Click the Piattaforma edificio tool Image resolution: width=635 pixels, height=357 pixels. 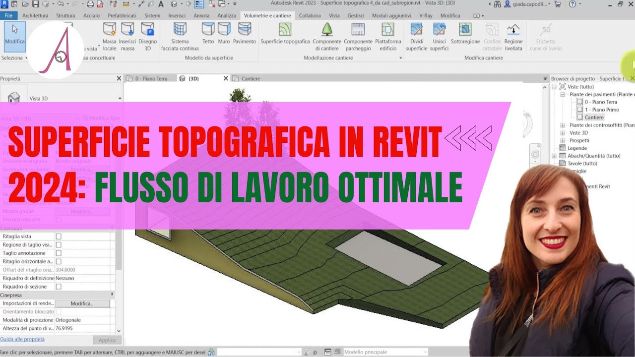click(388, 37)
